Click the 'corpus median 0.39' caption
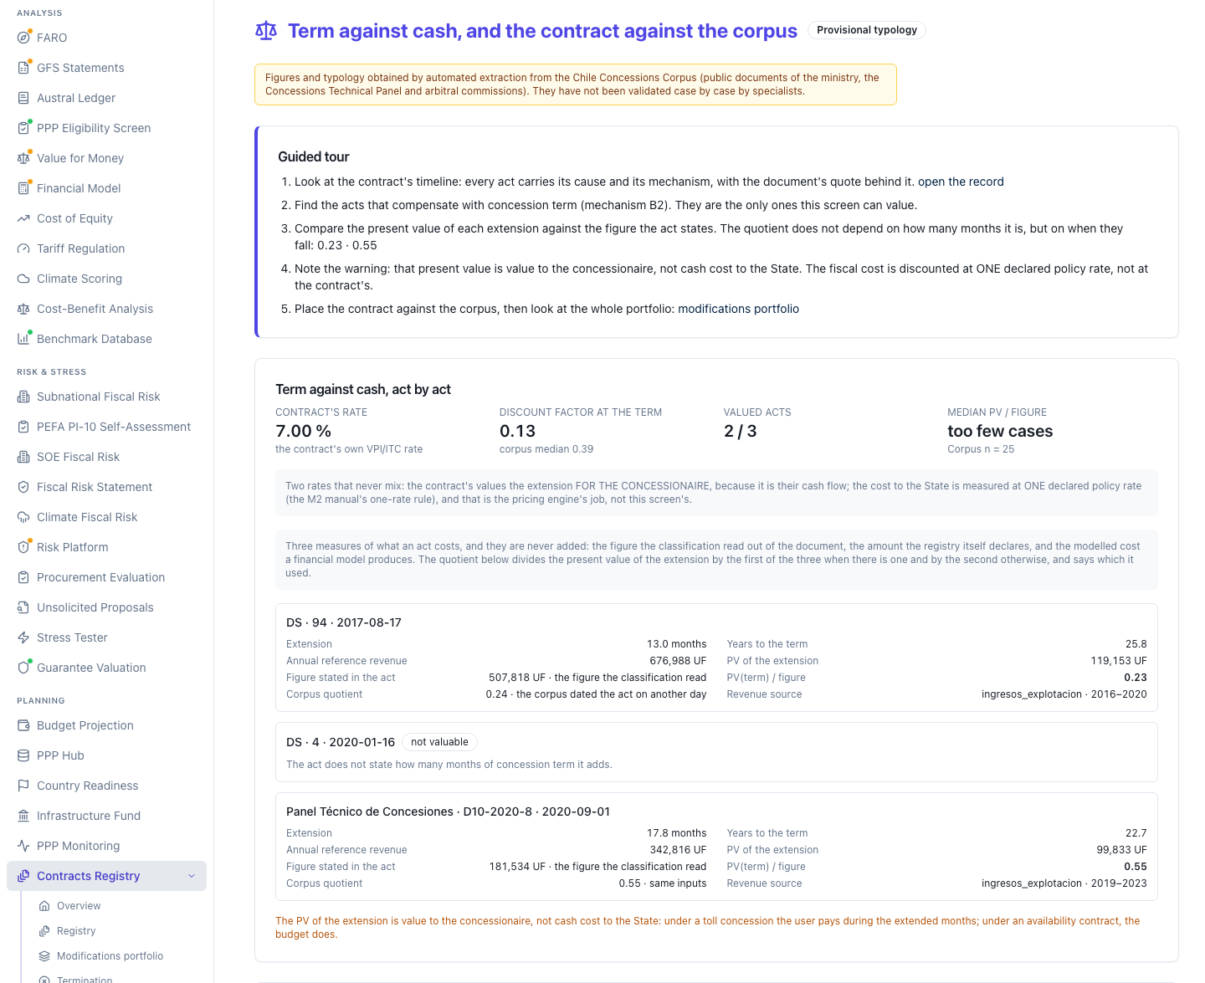Image resolution: width=1205 pixels, height=983 pixels. [546, 449]
